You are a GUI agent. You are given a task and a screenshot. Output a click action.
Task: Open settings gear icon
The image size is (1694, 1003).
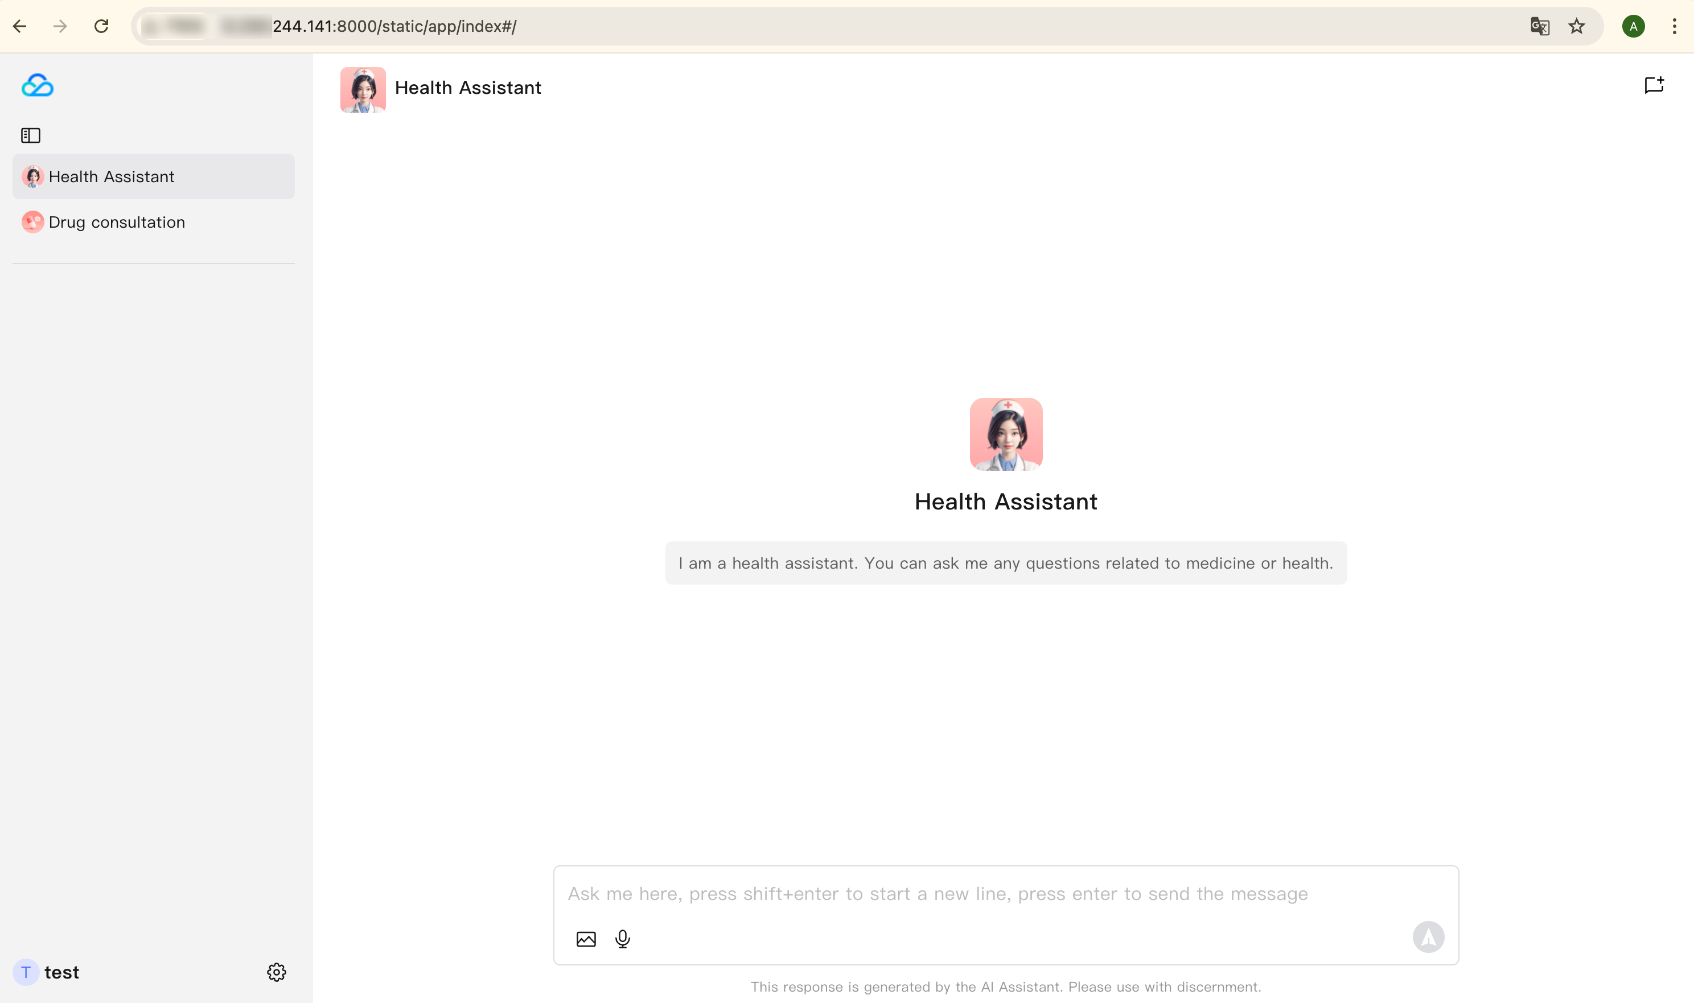(277, 972)
